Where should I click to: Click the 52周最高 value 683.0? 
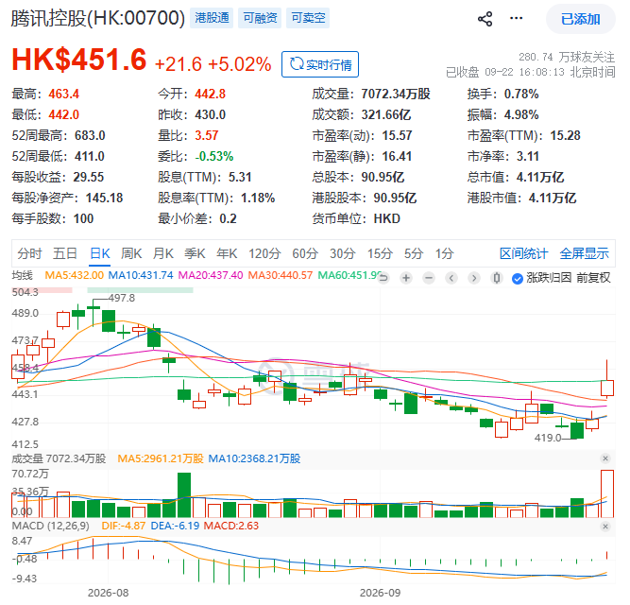tap(90, 135)
